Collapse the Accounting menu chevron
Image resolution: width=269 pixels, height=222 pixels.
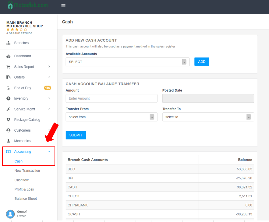(49, 151)
